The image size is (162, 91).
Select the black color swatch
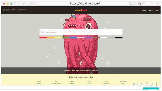coord(119,37)
